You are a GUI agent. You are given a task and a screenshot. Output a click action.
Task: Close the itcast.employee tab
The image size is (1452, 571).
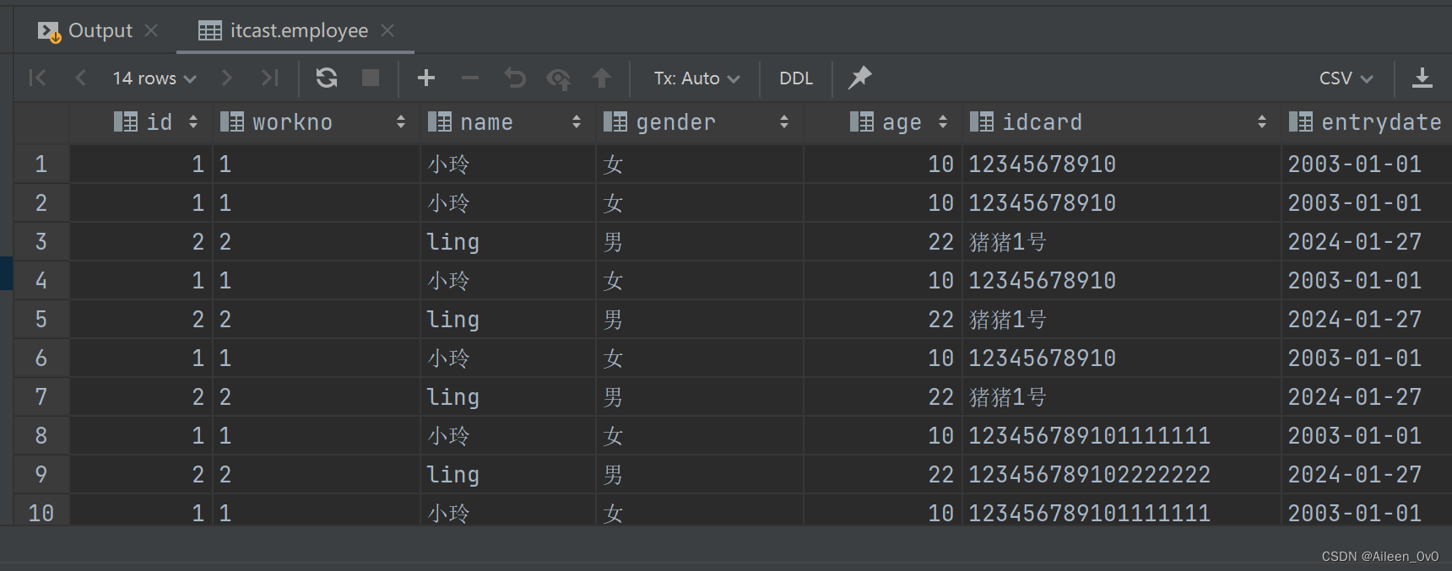tap(387, 31)
